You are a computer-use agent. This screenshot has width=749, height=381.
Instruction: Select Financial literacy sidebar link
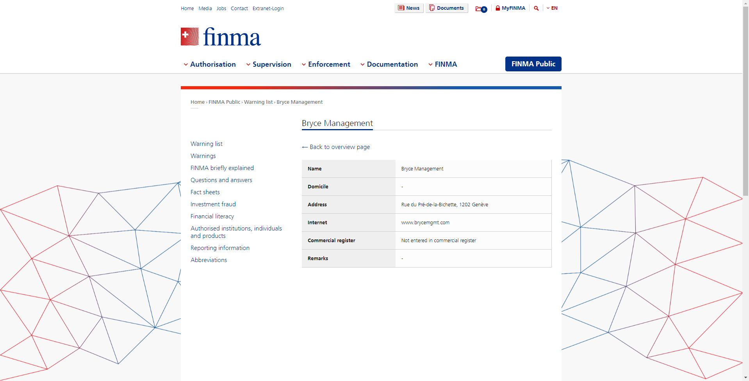[212, 216]
